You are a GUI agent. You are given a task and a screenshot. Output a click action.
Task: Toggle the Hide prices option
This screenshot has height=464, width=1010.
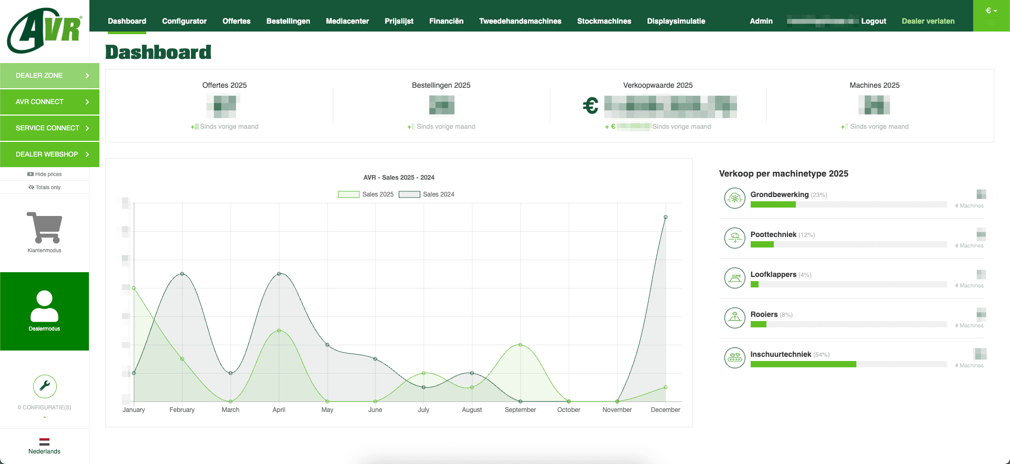pos(45,174)
